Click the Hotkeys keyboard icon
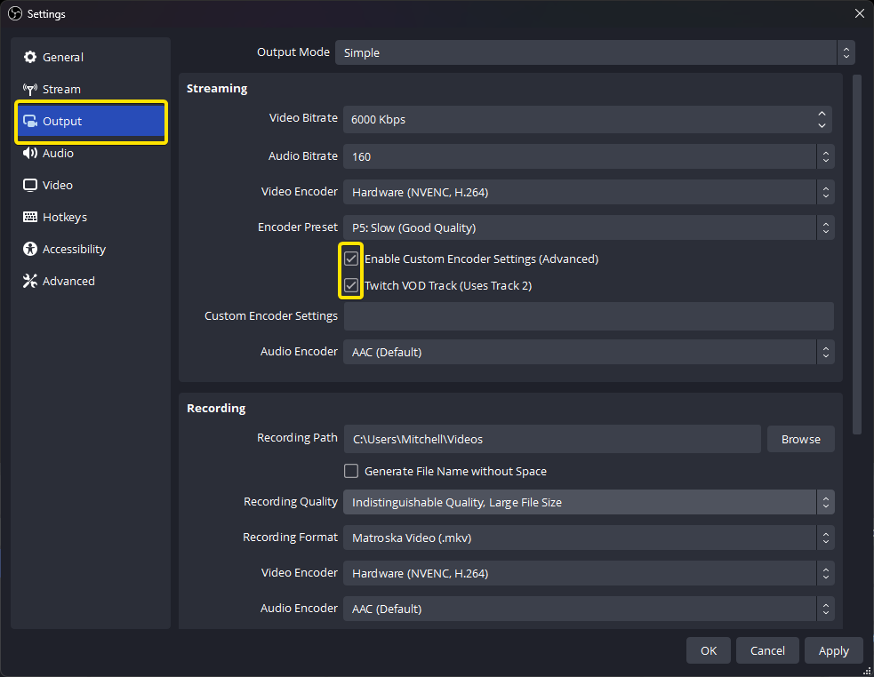Viewport: 874px width, 677px height. point(30,217)
